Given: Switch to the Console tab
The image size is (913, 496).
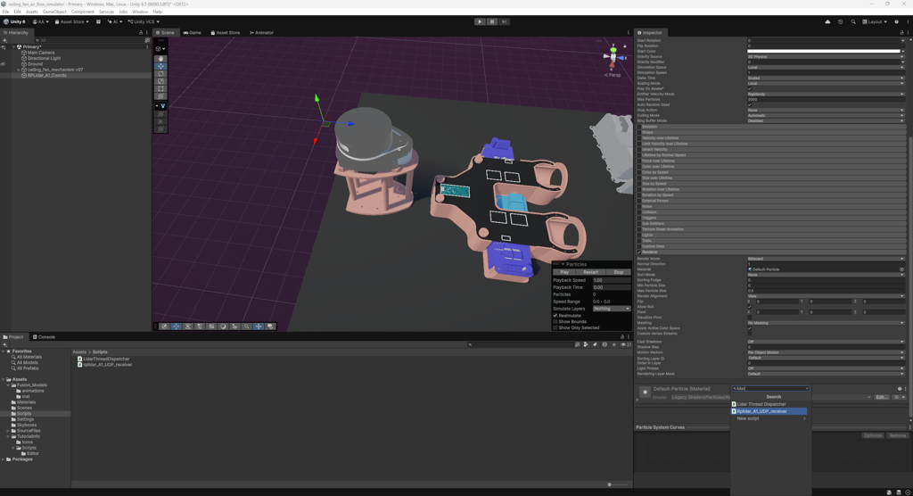Looking at the screenshot, I should point(44,337).
